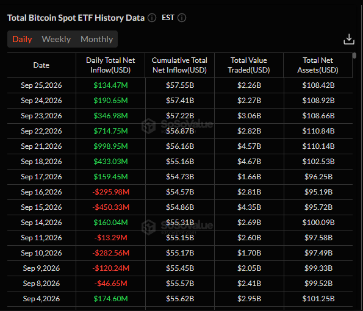The width and height of the screenshot is (363, 311).
Task: Click Cumulative Total Net Inflow header
Action: click(179, 65)
